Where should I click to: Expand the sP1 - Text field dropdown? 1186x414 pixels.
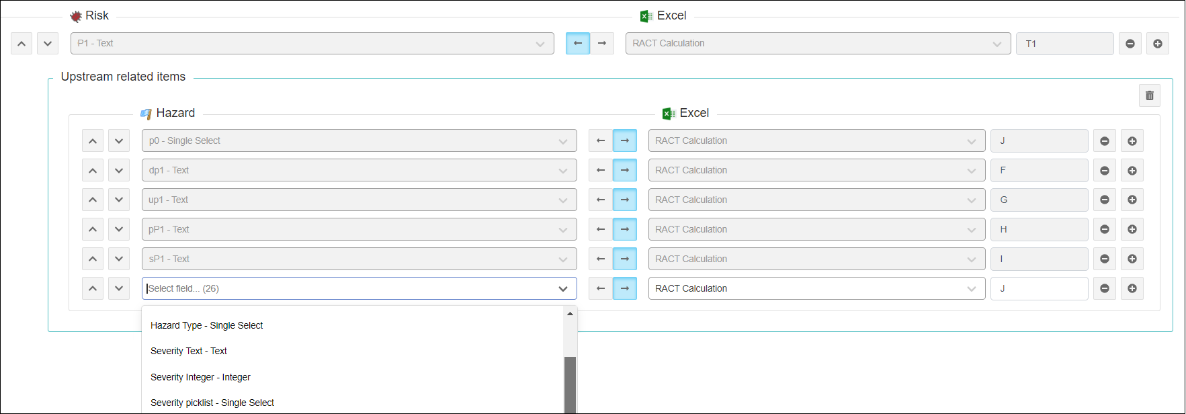[x=359, y=259]
